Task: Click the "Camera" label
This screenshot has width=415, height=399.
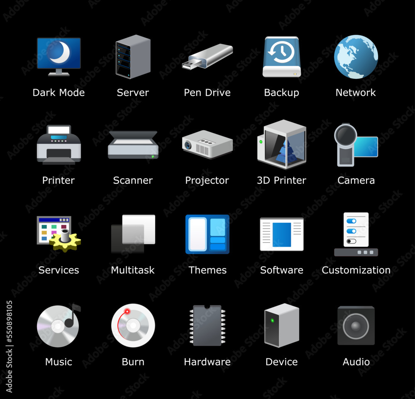Action: click(x=356, y=180)
